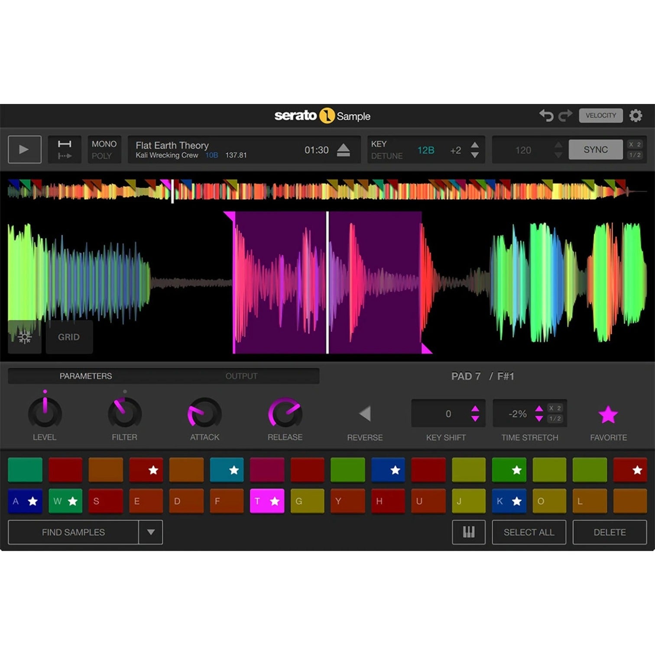Open the settings gear

636,115
